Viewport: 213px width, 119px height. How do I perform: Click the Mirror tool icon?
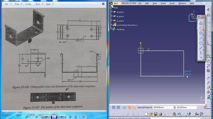pos(209,92)
